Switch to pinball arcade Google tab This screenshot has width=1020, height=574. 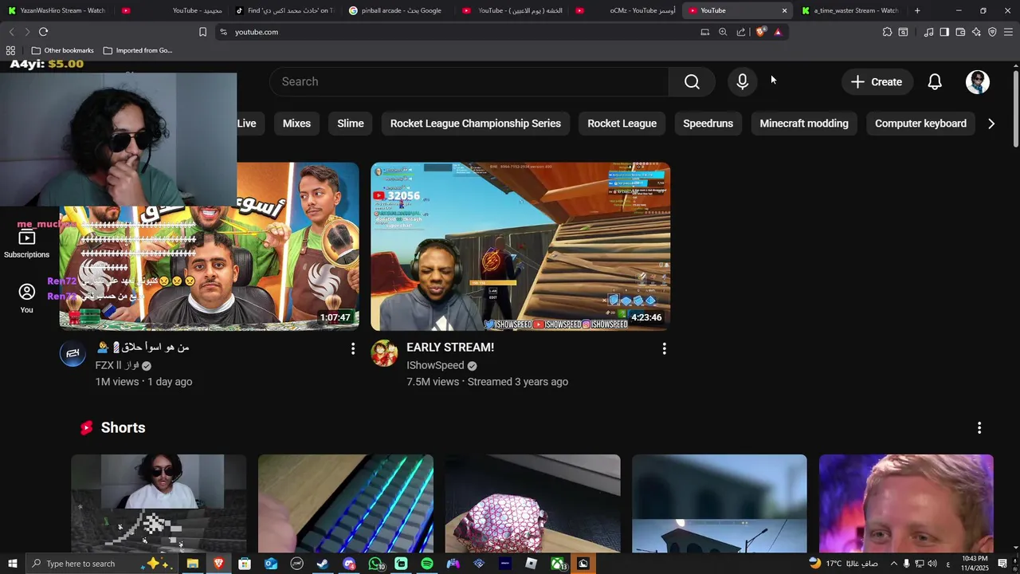396,10
